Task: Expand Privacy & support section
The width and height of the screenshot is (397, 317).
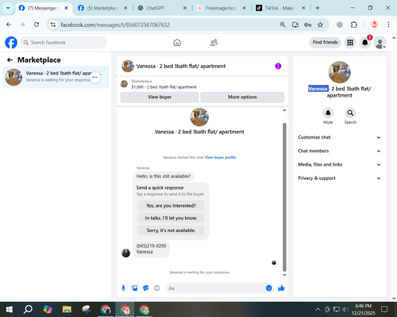Action: coord(340,178)
